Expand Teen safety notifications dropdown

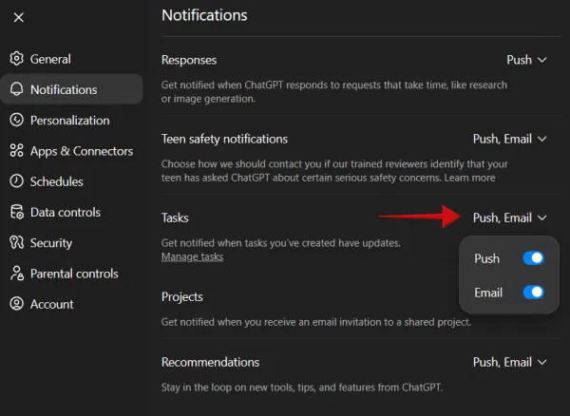click(x=510, y=139)
